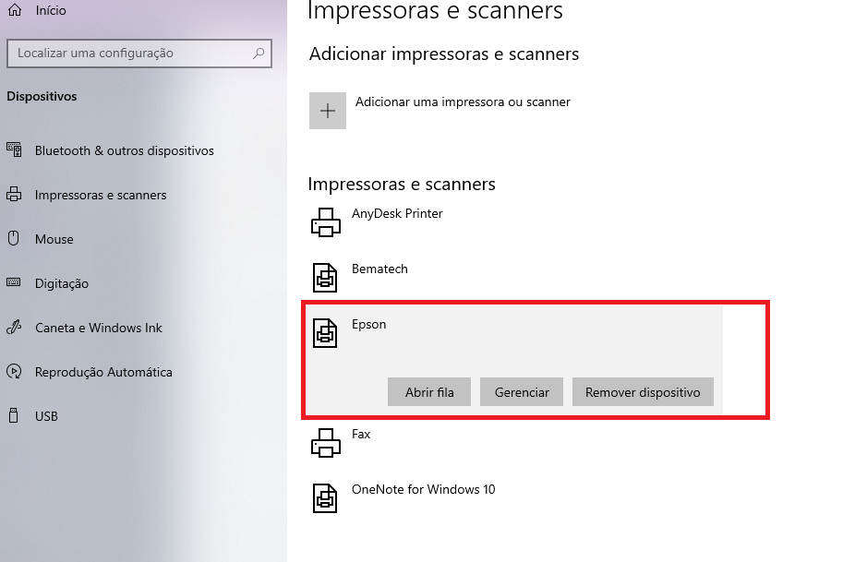
Task: Select OneNote for Windows 10 printer
Action: (x=423, y=489)
